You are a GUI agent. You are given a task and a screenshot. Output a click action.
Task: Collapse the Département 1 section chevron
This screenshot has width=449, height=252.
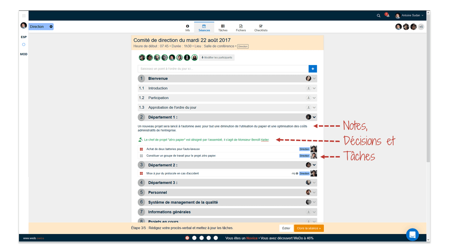(x=314, y=117)
